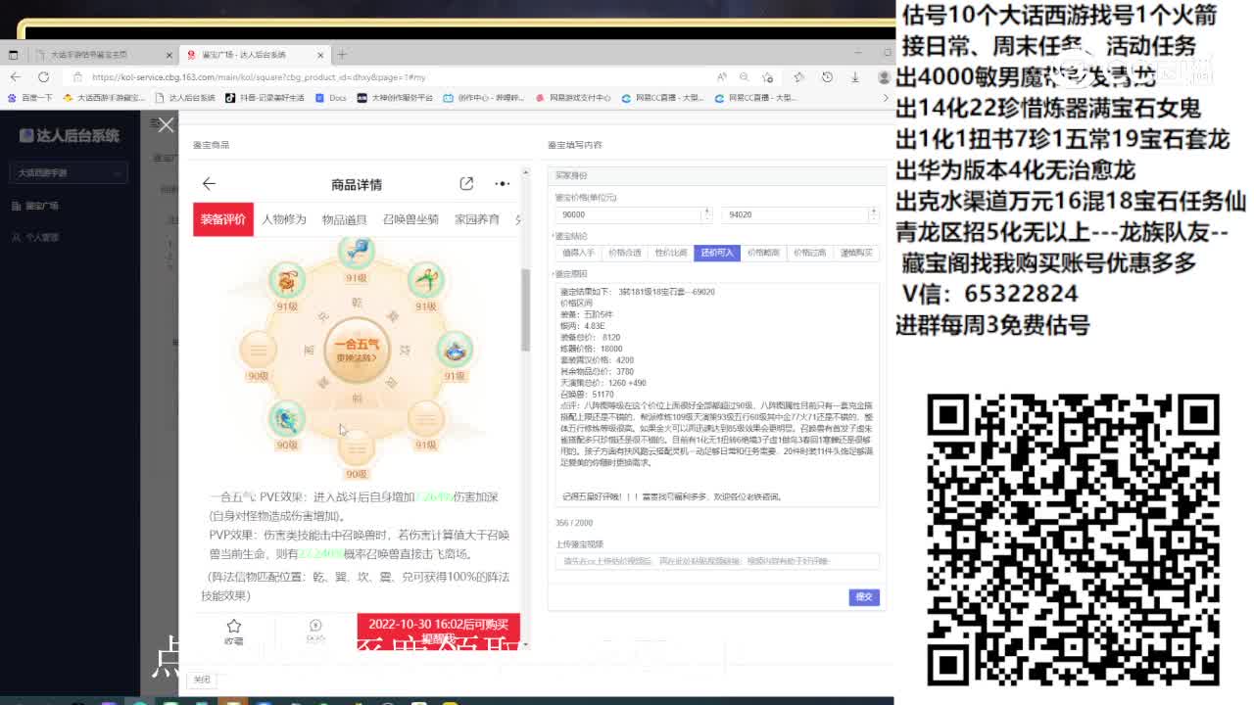Select the bottom empty 90级 formation slot

click(x=357, y=447)
